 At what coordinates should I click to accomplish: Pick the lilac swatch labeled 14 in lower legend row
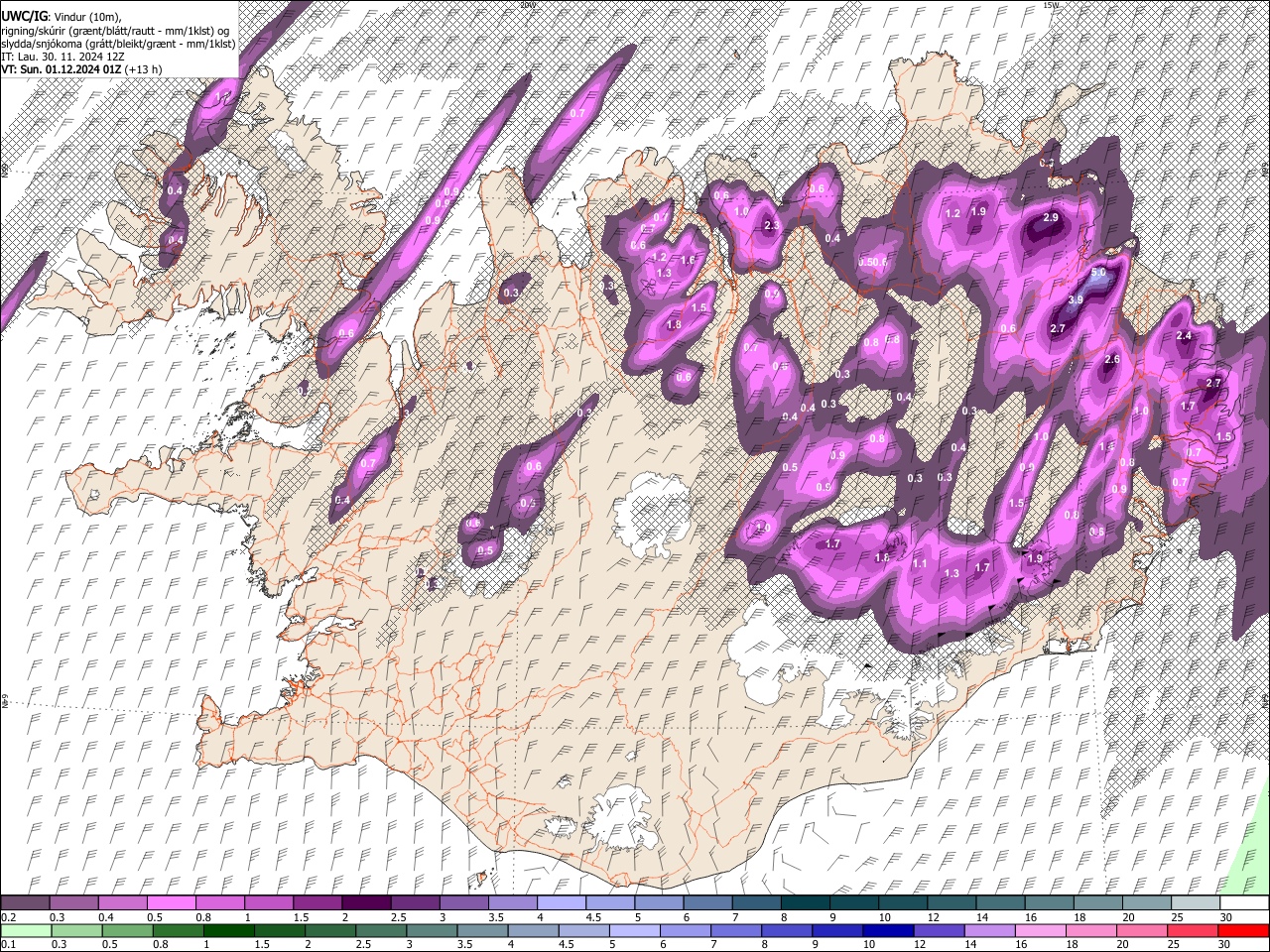988,930
